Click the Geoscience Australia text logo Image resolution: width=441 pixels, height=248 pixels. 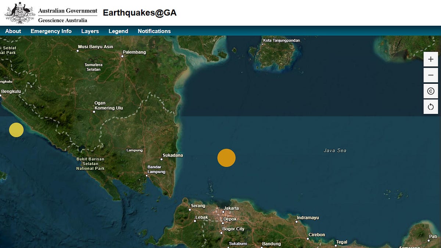[x=63, y=21]
